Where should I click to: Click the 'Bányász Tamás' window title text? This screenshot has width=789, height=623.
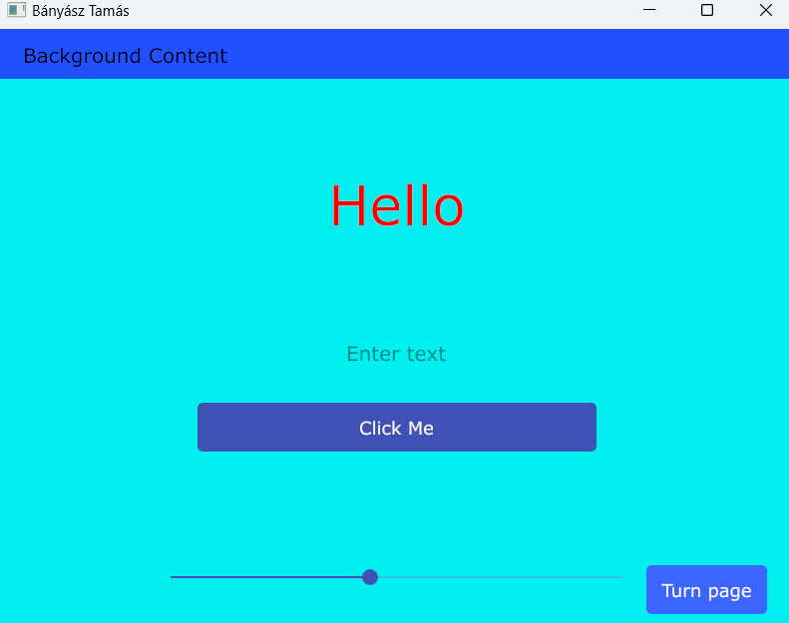(x=81, y=11)
